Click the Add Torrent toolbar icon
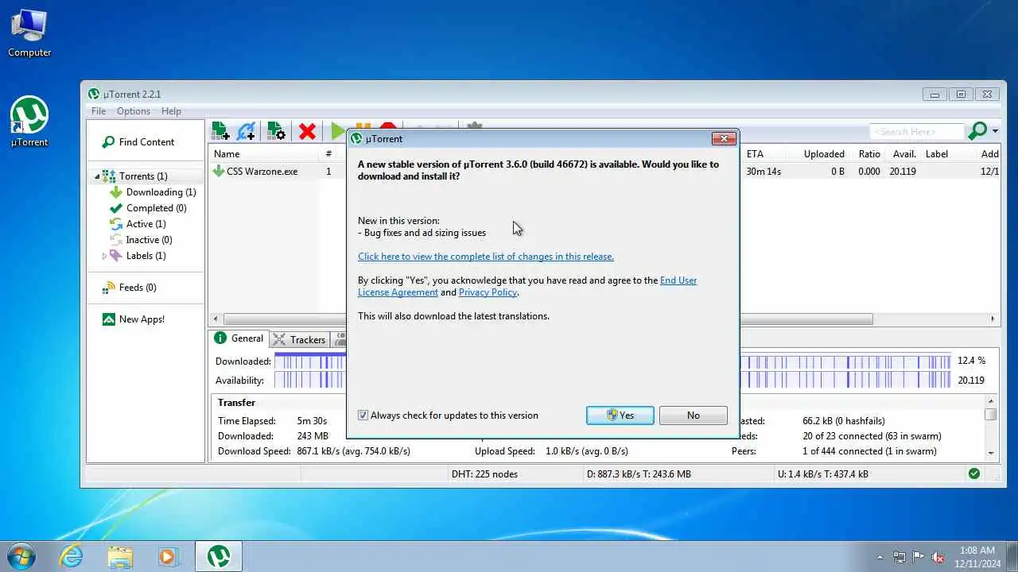 [221, 131]
